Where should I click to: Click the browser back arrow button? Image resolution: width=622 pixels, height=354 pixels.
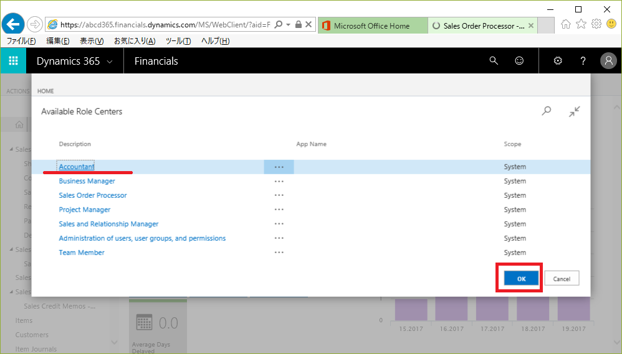coord(13,24)
